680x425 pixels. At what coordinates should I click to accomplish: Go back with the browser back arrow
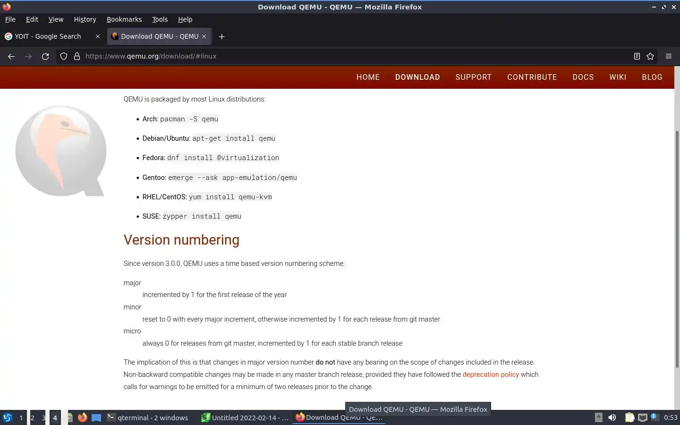pos(11,56)
